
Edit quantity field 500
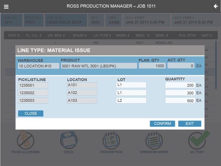coord(180,101)
